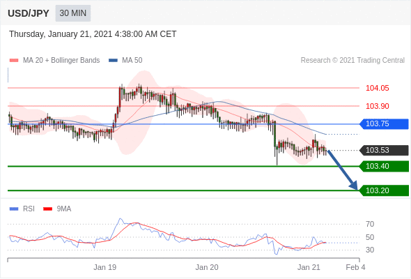The width and height of the screenshot is (411, 279).
Task: Select the blue 103.75 pivot price tag
Action: pyautogui.click(x=384, y=123)
